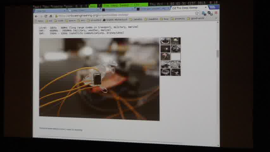Select the second-row right thumbnail with round gray object
270x152 pixels.
[176, 49]
